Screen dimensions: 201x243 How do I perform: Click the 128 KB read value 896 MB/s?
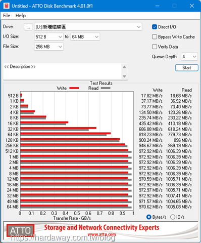pyautogui.click(x=183, y=140)
